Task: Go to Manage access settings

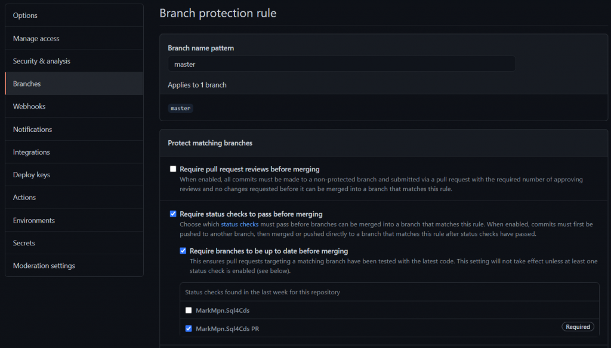Action: point(36,38)
